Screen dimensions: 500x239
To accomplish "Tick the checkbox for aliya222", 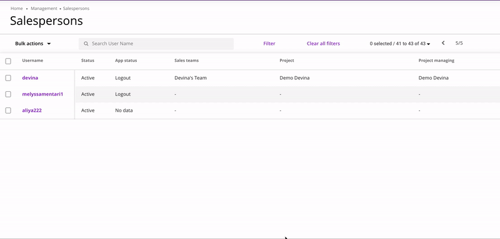I will click(8, 110).
